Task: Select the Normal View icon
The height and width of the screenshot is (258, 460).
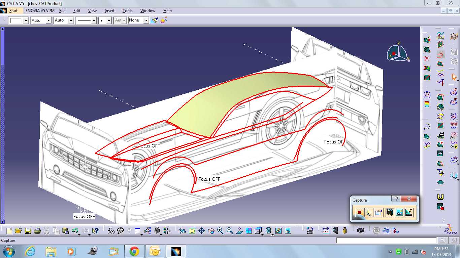Action: [239, 231]
